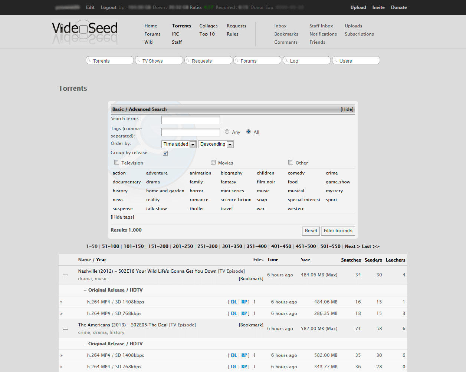Uncheck Group by release option

point(165,153)
